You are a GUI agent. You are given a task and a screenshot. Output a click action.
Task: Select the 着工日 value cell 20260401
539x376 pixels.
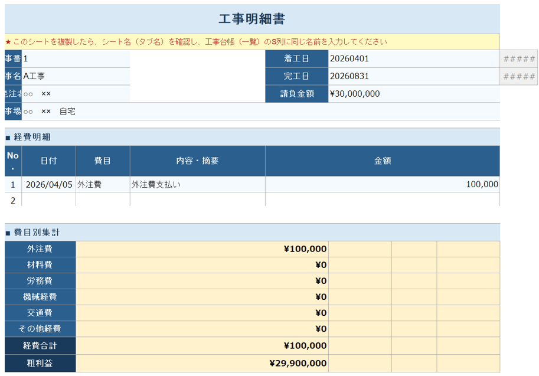[413, 58]
